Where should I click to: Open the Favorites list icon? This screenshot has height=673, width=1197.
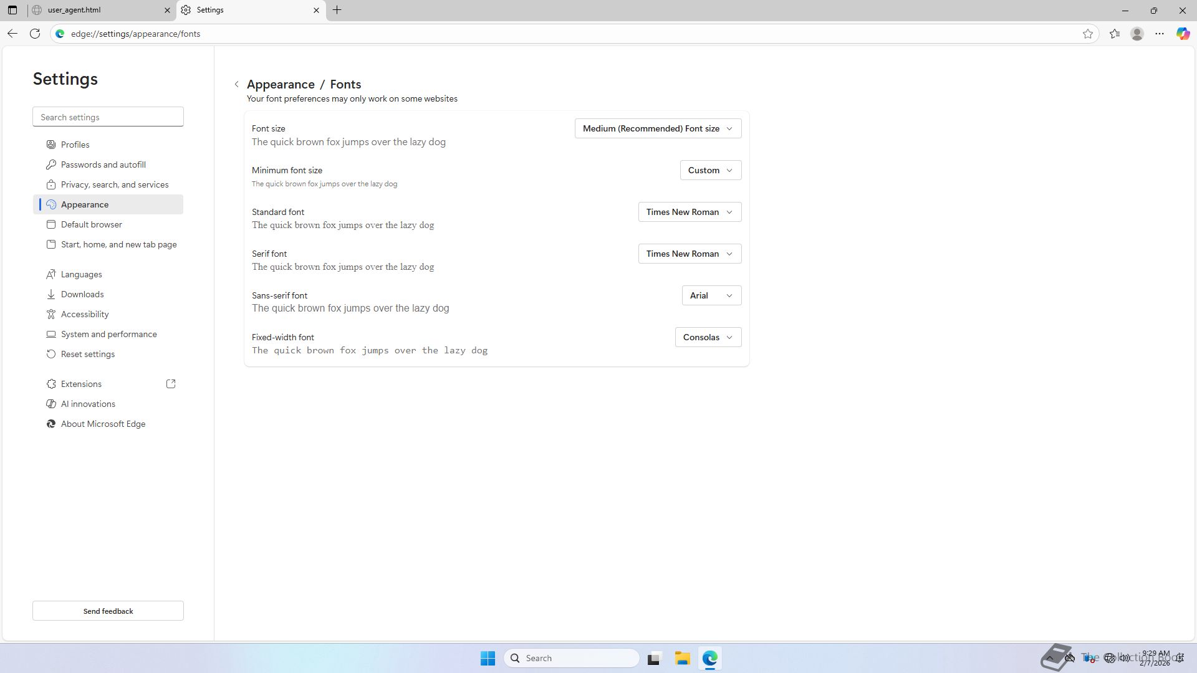click(1115, 34)
